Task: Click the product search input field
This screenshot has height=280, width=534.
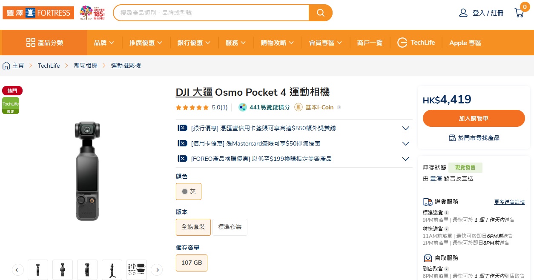Action: (211, 13)
